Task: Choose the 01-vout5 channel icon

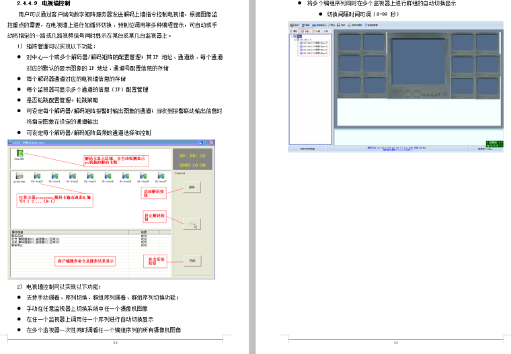Action: point(125,177)
